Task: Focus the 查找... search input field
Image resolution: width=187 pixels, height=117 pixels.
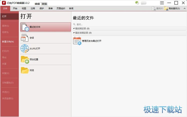Action: tap(129, 24)
